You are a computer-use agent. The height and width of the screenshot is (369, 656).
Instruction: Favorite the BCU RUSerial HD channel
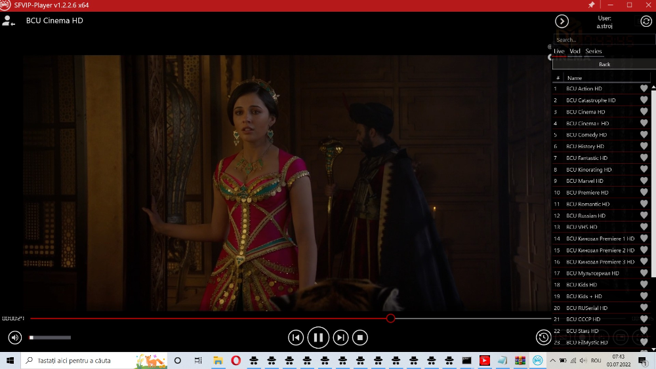(x=644, y=307)
